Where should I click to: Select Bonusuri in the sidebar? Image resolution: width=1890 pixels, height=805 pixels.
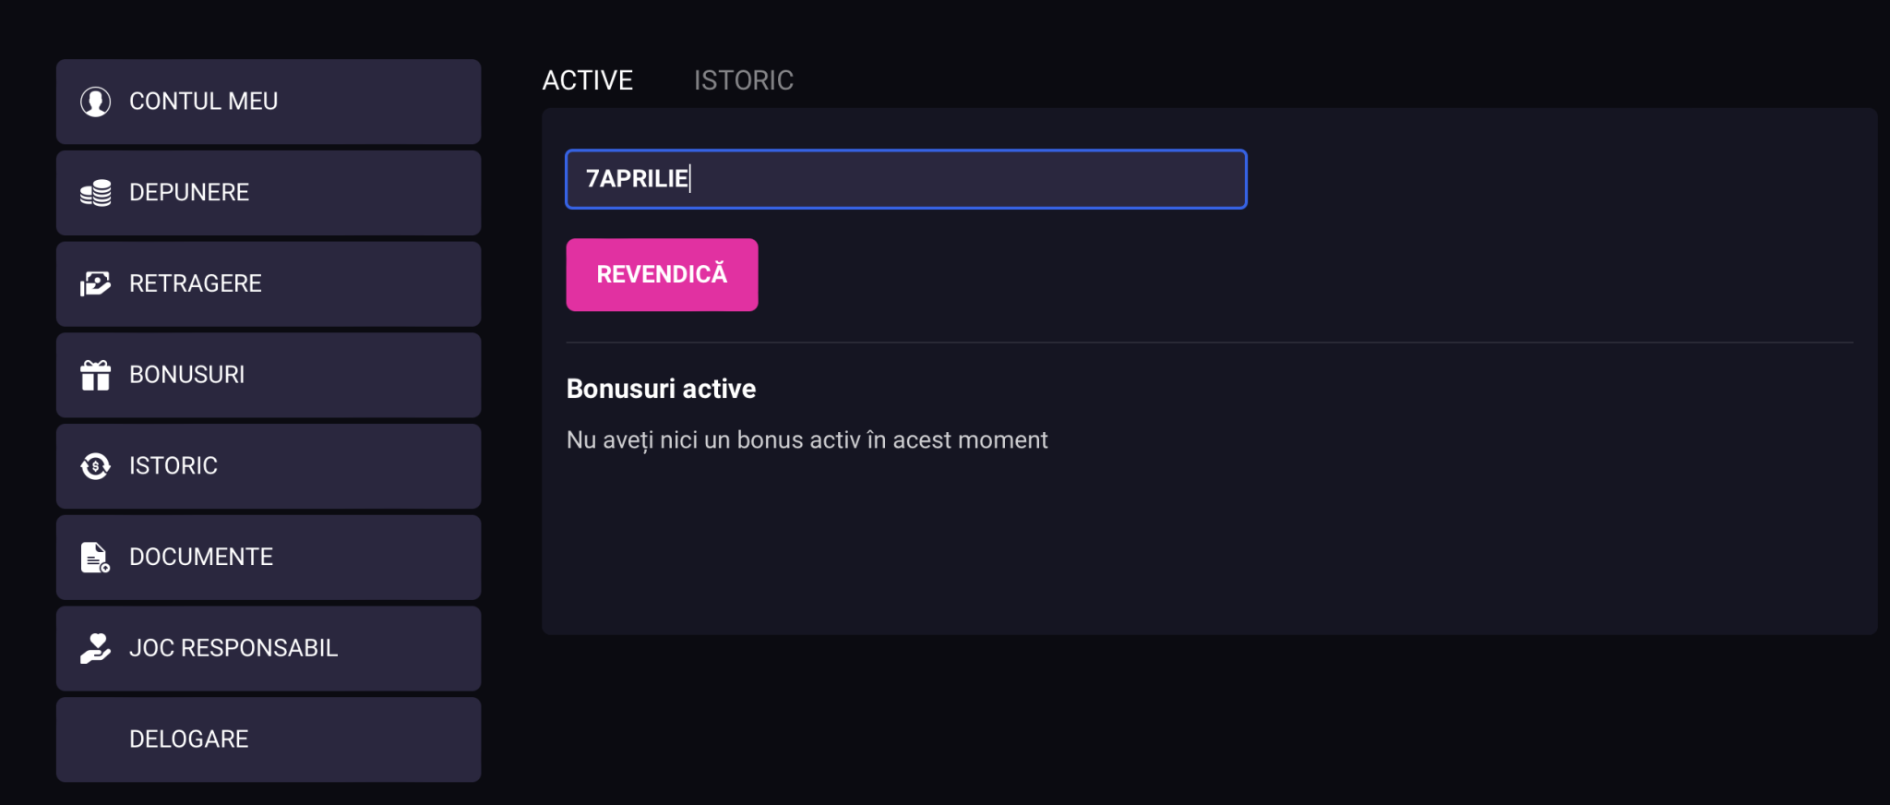pos(269,375)
